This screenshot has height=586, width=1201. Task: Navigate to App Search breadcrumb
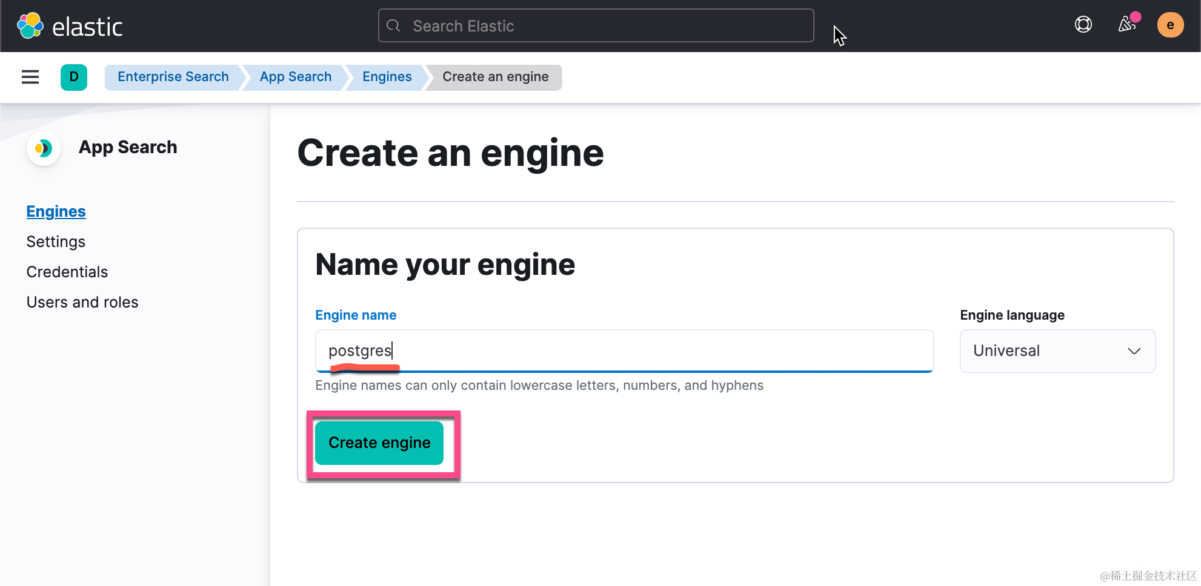pos(295,77)
